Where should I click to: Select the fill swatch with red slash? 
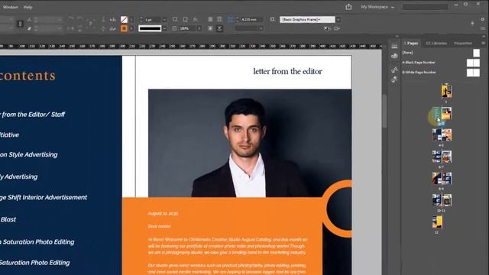pyautogui.click(x=124, y=20)
